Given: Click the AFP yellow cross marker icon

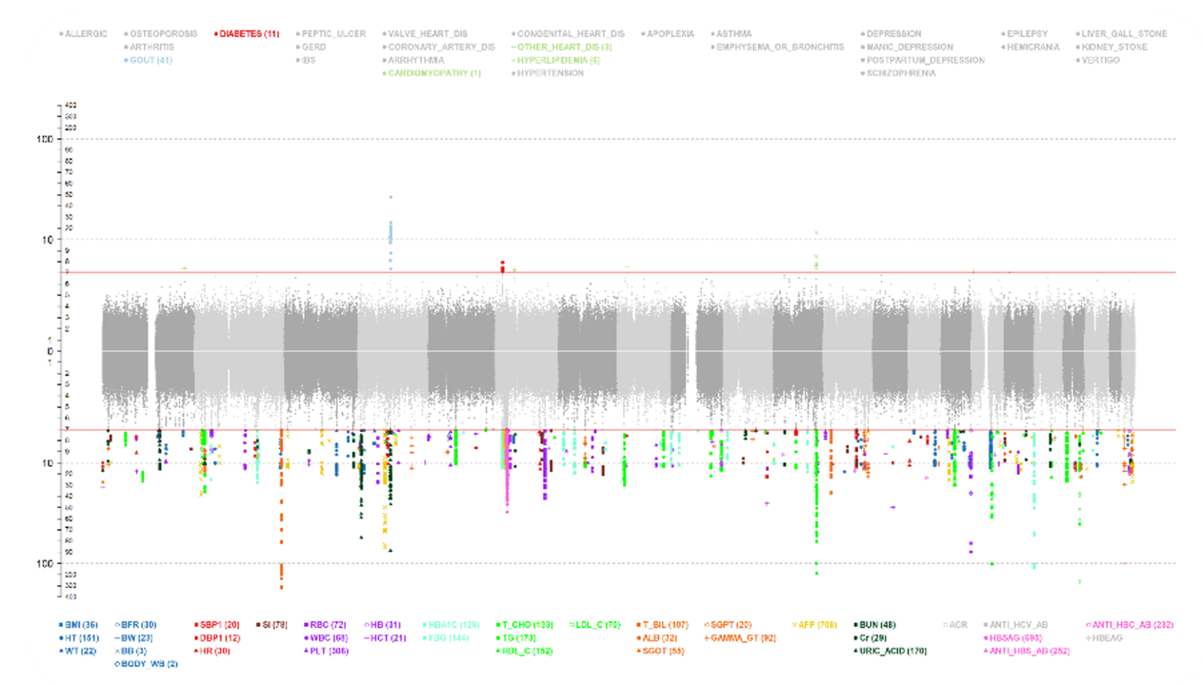Looking at the screenshot, I should [x=793, y=624].
